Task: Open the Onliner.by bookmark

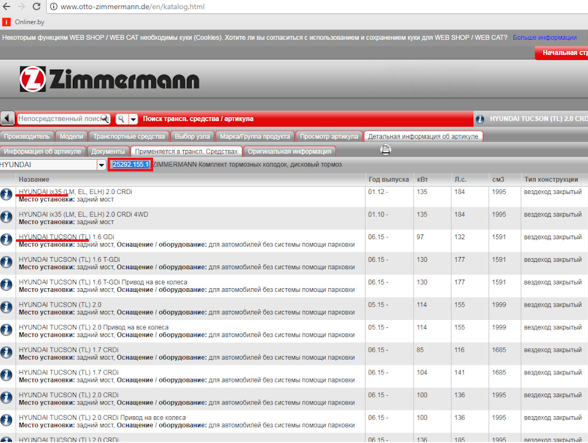Action: coord(23,22)
